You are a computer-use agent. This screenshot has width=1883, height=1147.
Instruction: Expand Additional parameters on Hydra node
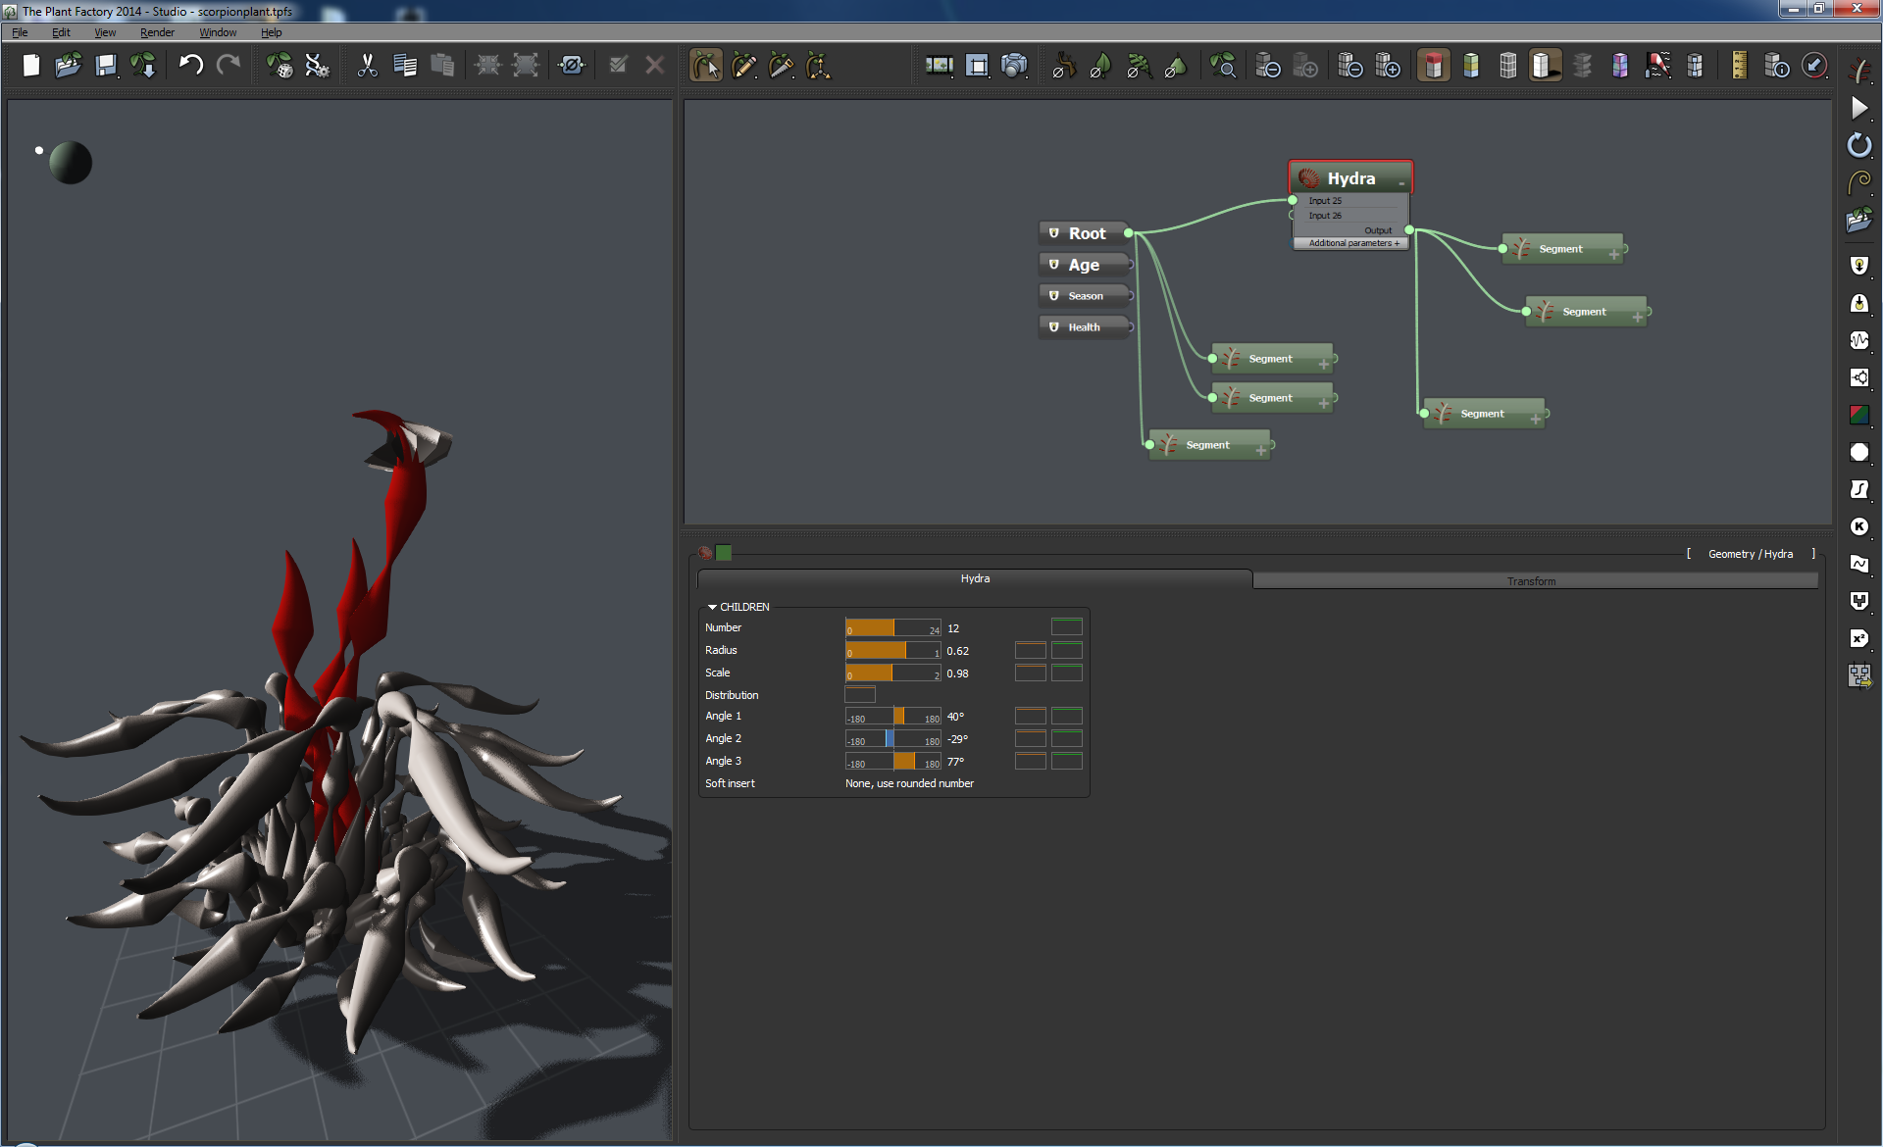coord(1353,243)
